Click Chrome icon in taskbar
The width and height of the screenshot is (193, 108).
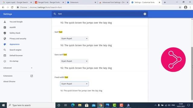click(x=100, y=105)
